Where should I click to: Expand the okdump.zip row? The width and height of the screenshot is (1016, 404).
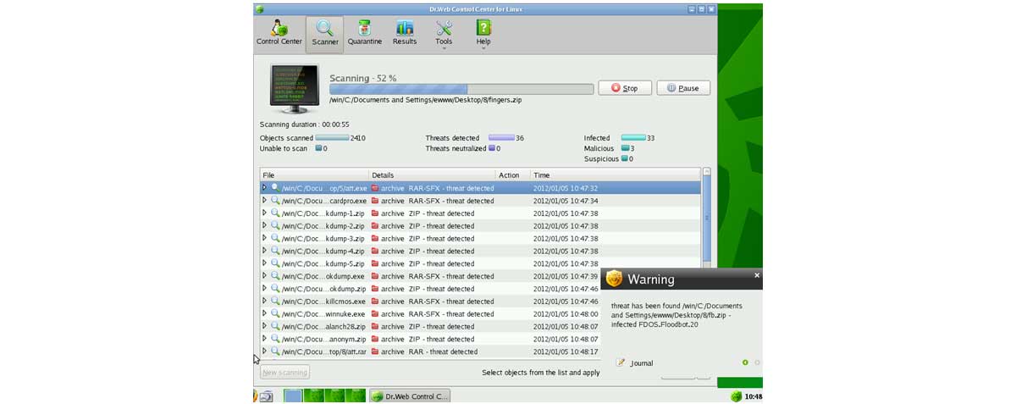(x=264, y=289)
